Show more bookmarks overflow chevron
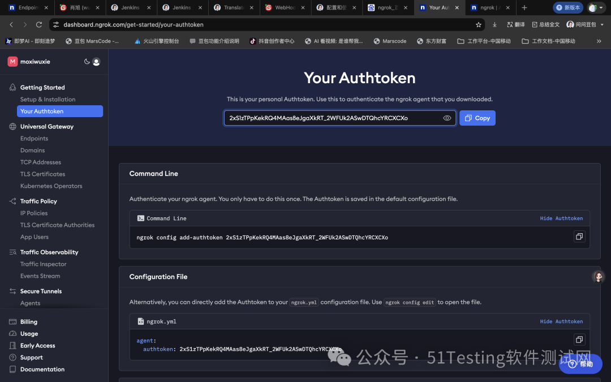 click(x=599, y=41)
